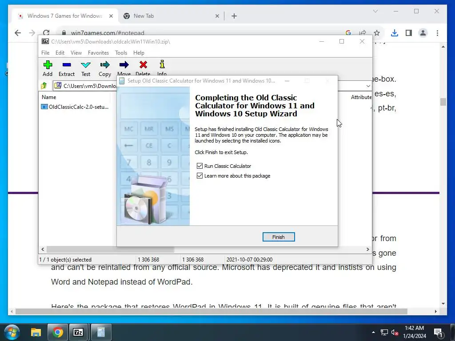The height and width of the screenshot is (341, 455).
Task: Uncheck Learn more about this package
Action: [200, 176]
